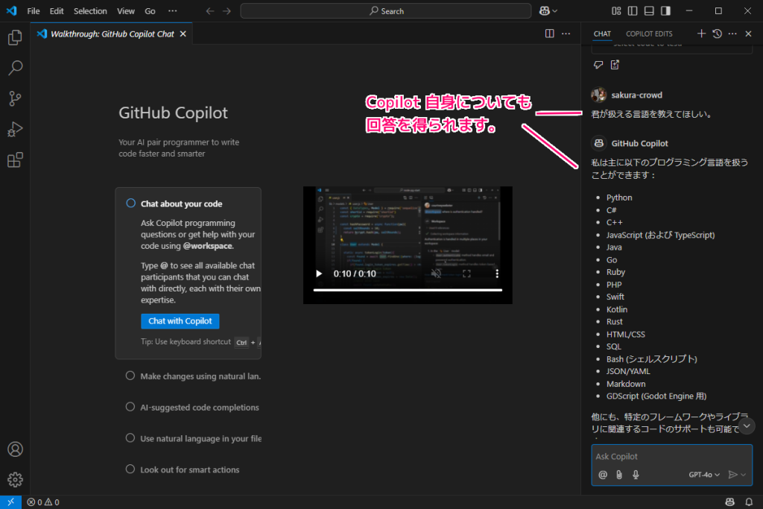Start a new chat with plus icon
This screenshot has width=763, height=509.
(x=701, y=34)
